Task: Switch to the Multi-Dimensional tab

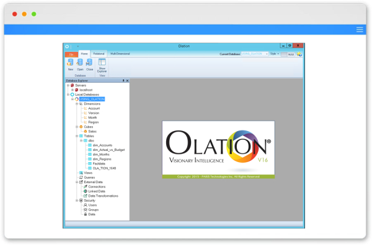Action: click(x=120, y=54)
